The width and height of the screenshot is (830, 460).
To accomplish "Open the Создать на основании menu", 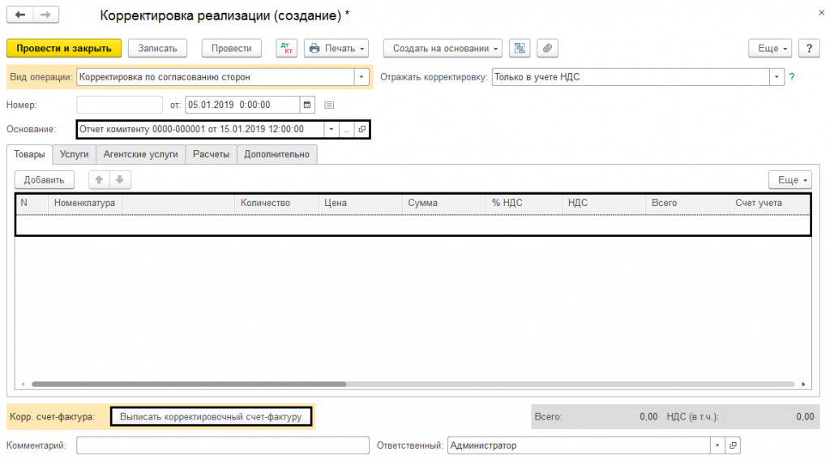I will tap(443, 49).
